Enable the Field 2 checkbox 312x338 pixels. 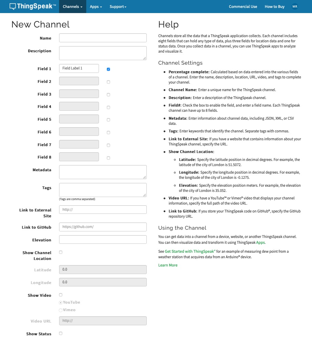[109, 82]
